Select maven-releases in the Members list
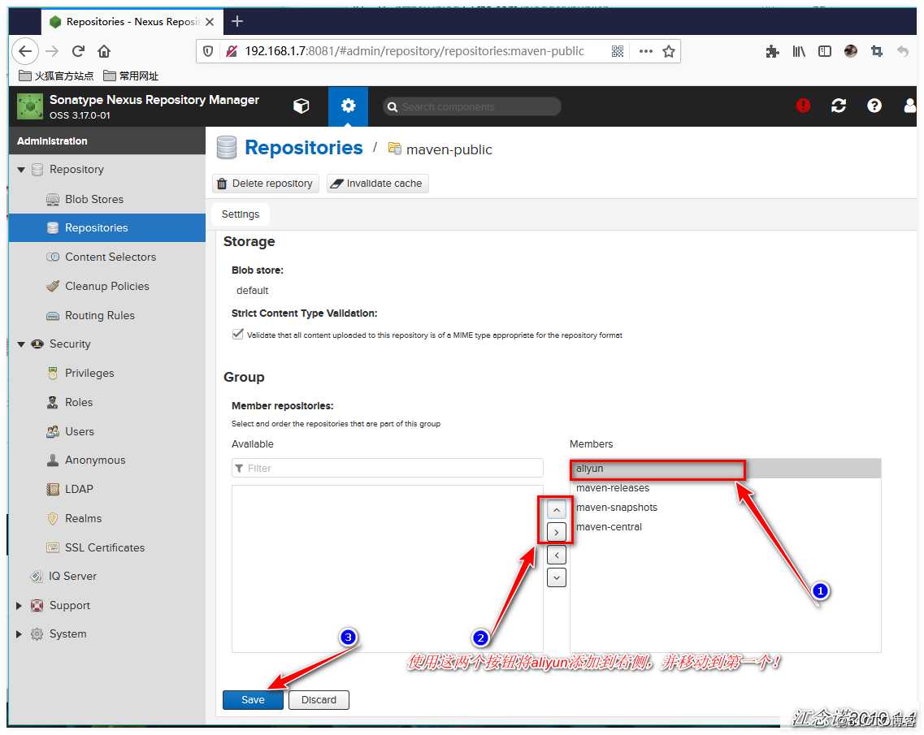The image size is (924, 735). coord(726,488)
